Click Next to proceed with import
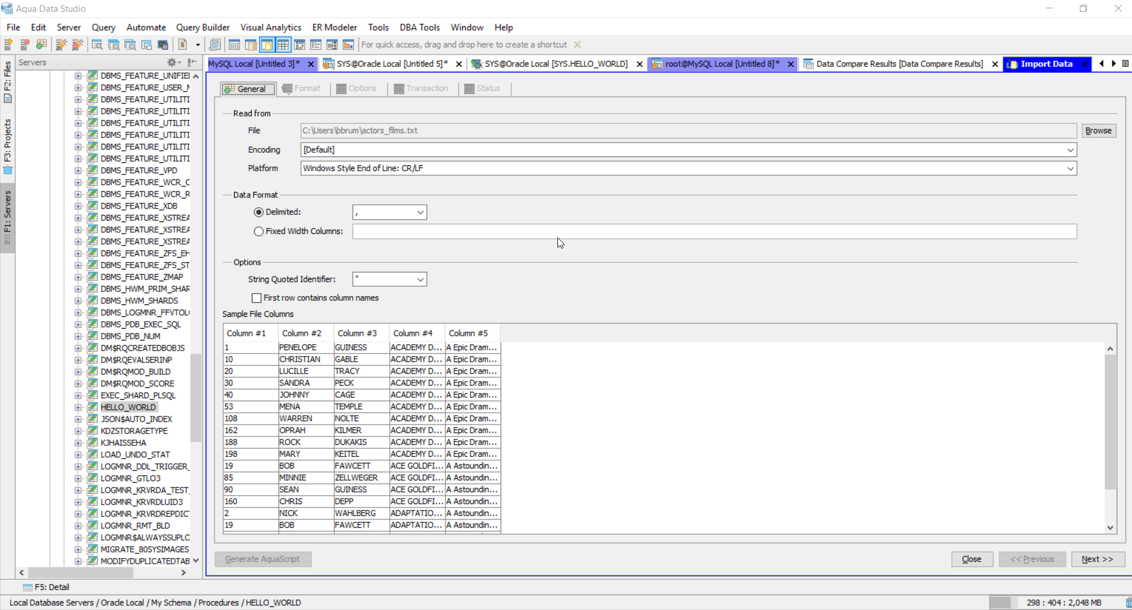The height and width of the screenshot is (610, 1132). click(1097, 559)
